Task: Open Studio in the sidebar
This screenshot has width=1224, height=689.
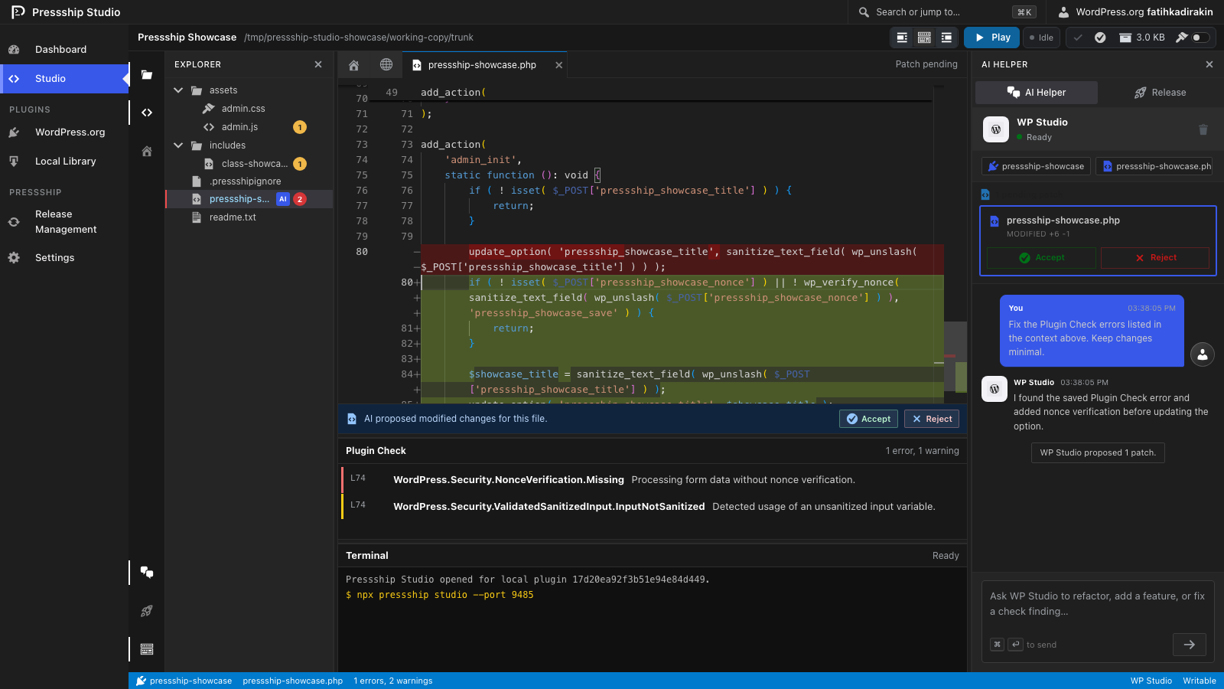Action: [64, 79]
